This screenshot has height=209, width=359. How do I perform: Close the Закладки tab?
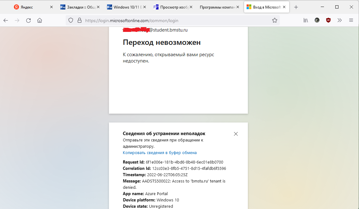click(x=98, y=7)
